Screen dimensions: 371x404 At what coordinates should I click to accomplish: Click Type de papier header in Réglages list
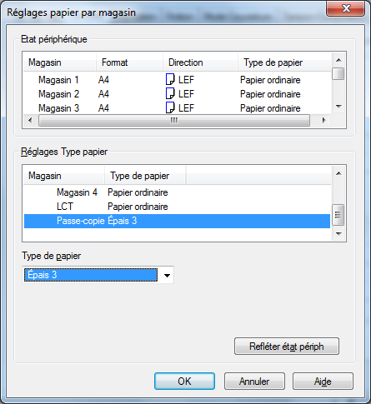click(145, 176)
